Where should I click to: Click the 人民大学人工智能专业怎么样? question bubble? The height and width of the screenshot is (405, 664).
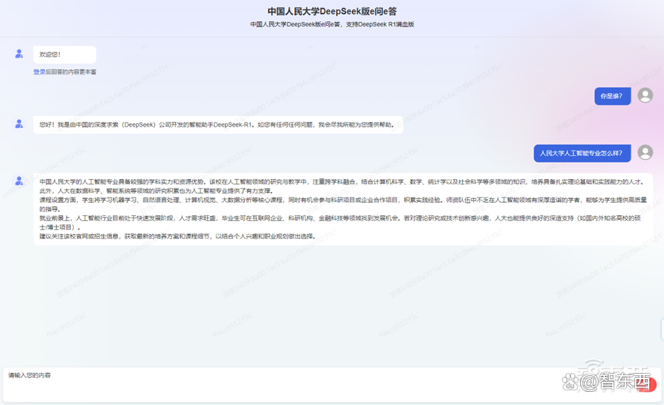(582, 153)
